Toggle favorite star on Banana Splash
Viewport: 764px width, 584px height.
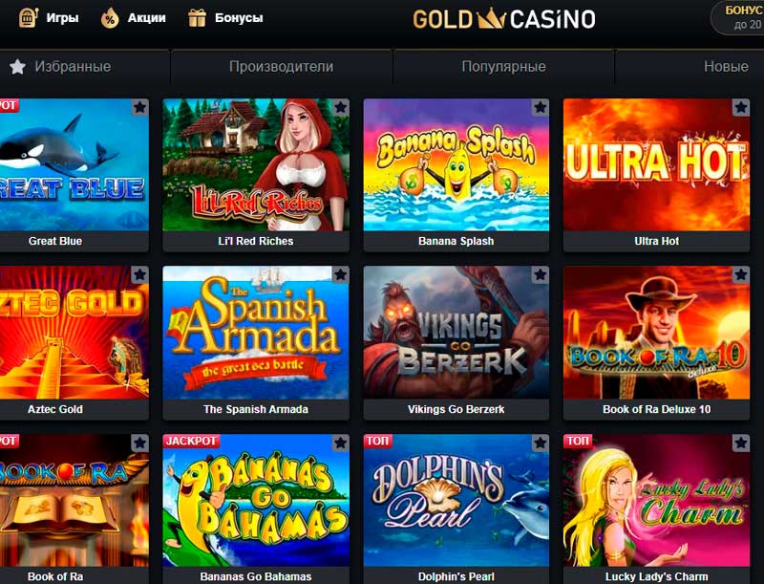pyautogui.click(x=541, y=107)
